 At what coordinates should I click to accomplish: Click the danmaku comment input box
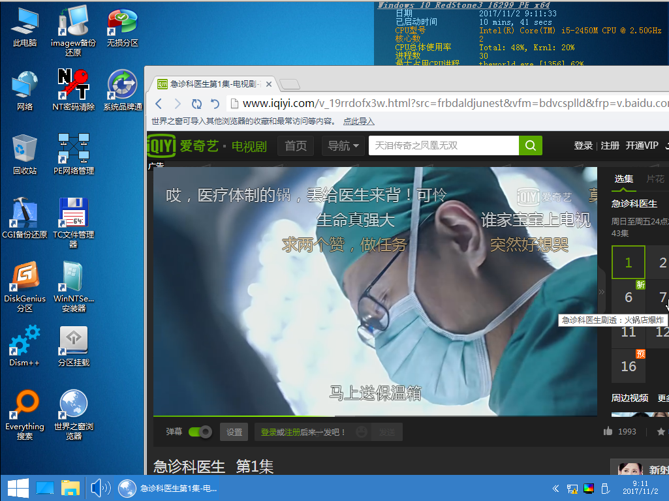point(305,432)
